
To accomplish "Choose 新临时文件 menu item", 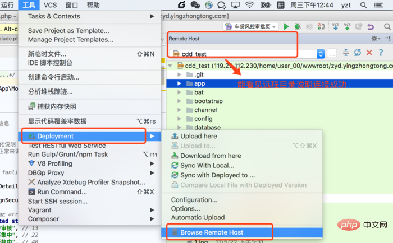I will coord(90,54).
